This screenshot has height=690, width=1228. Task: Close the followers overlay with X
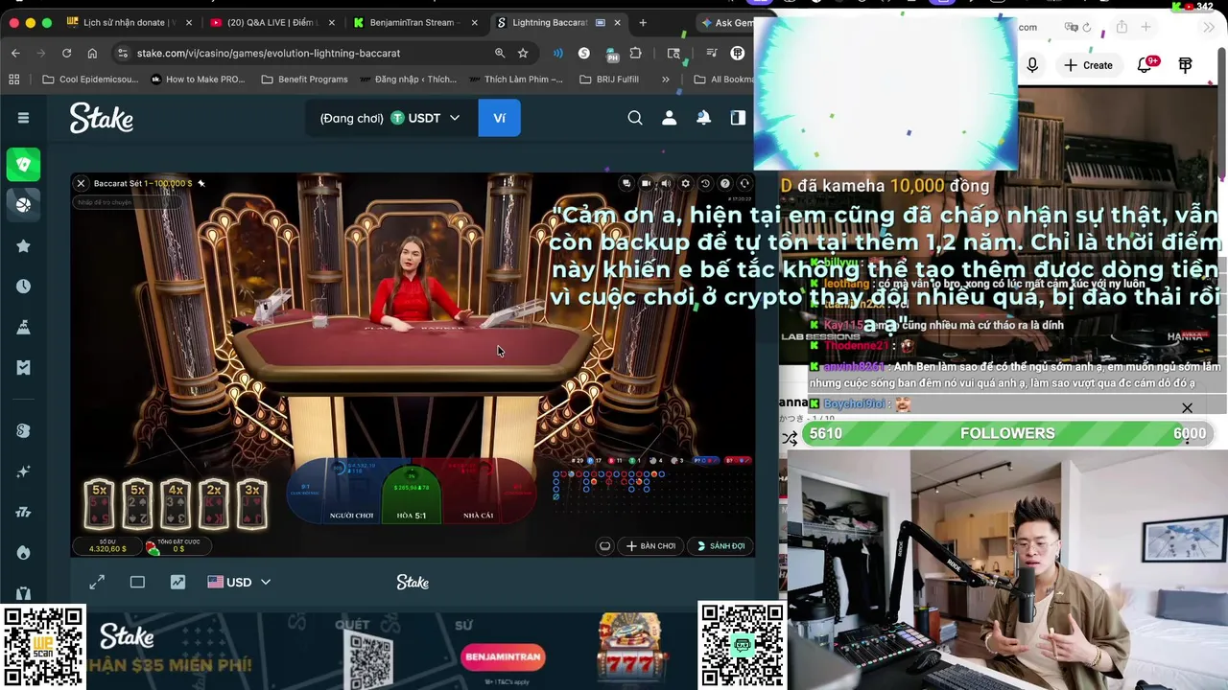(1187, 408)
